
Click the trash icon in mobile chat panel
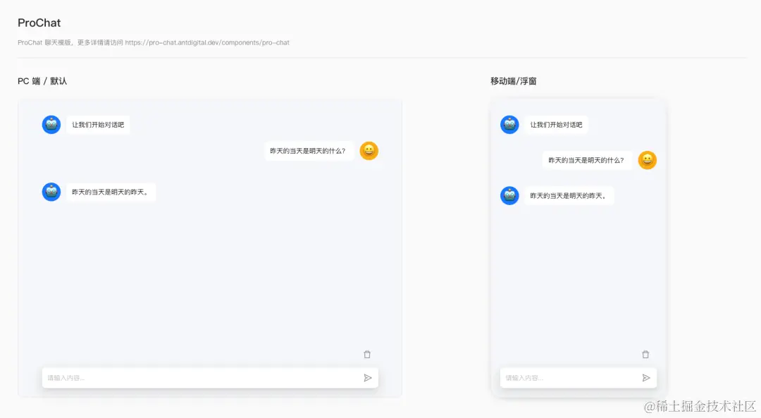645,355
